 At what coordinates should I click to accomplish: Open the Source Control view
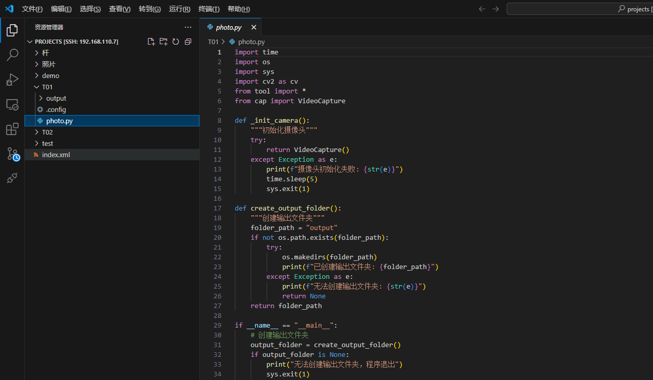(x=12, y=154)
